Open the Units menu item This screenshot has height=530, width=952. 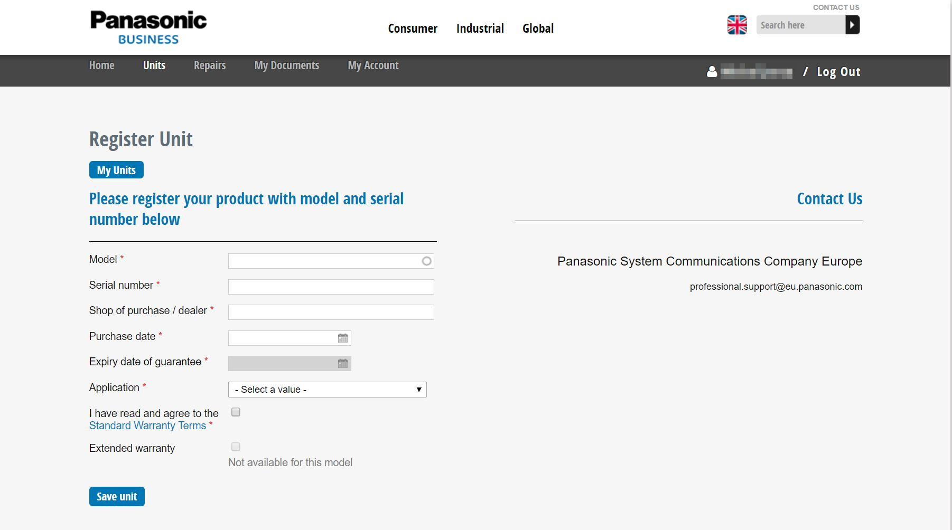click(154, 65)
